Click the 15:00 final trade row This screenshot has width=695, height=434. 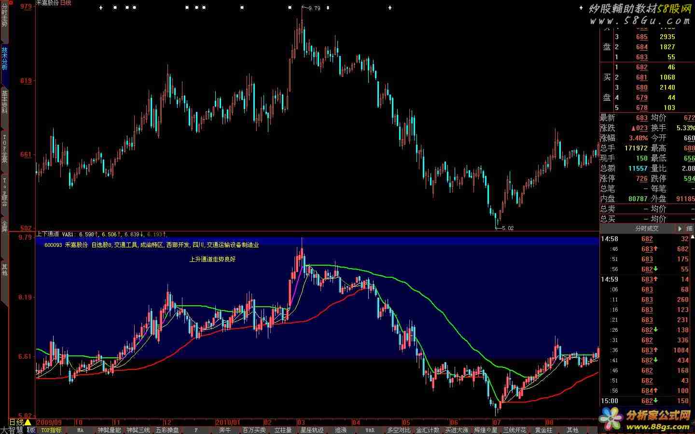[645, 401]
